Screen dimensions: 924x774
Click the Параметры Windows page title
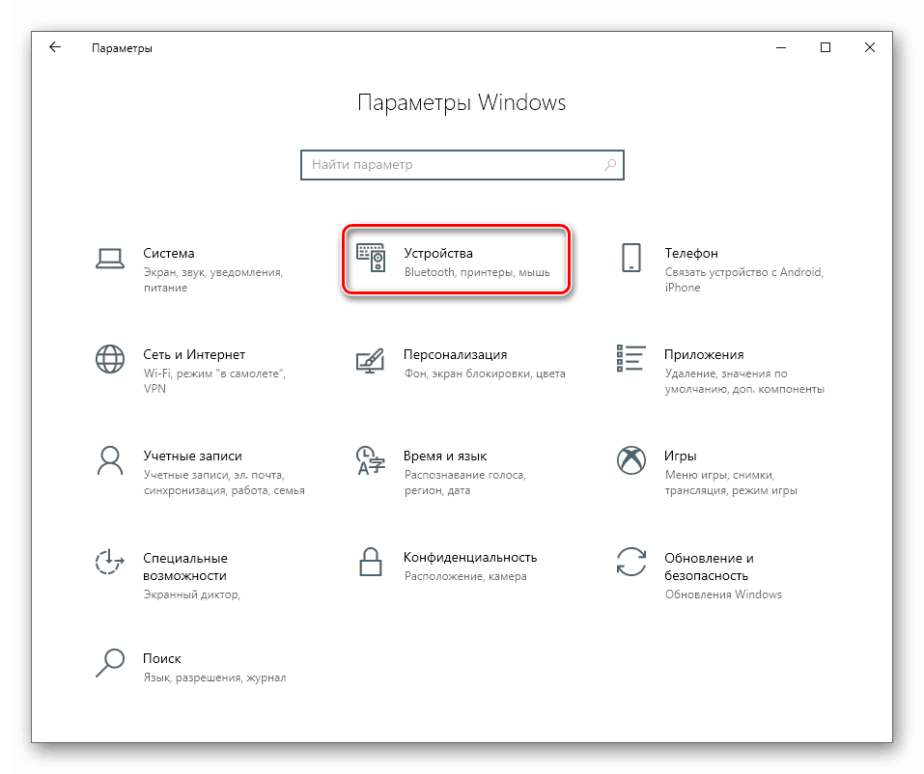click(462, 102)
